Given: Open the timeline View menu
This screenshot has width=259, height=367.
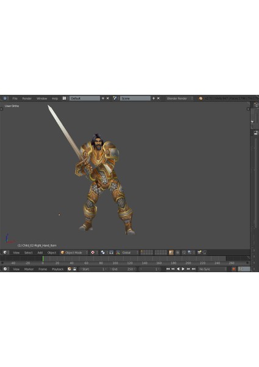Looking at the screenshot, I should pos(16,269).
